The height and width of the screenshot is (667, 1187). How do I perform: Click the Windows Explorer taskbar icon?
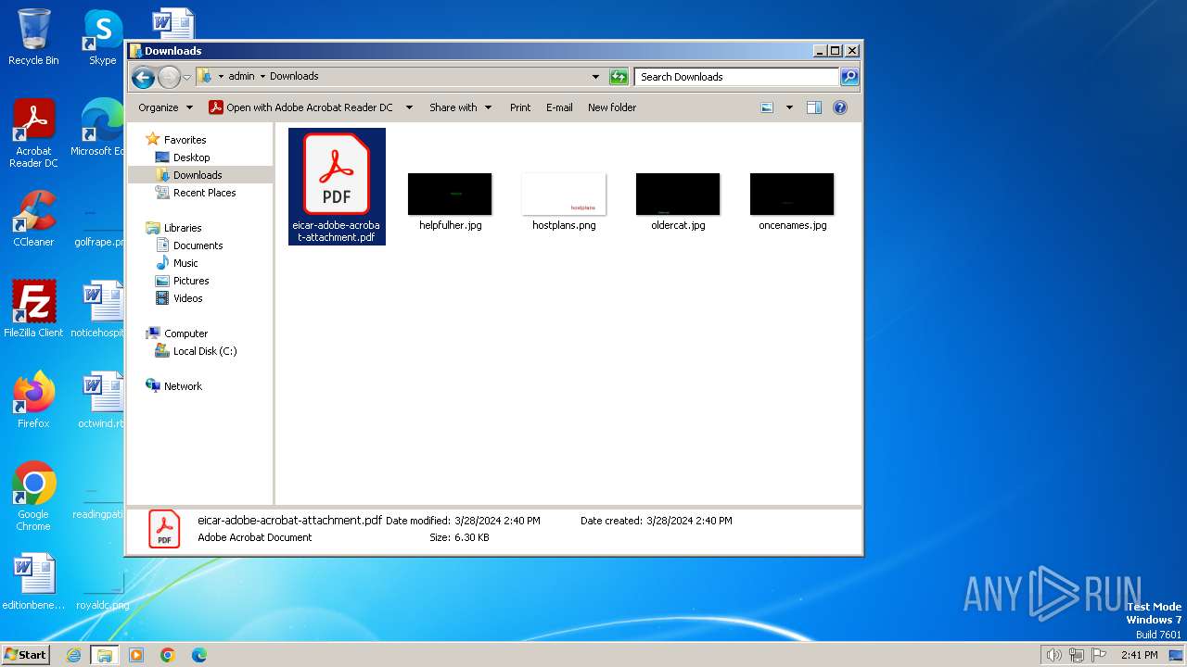[105, 655]
